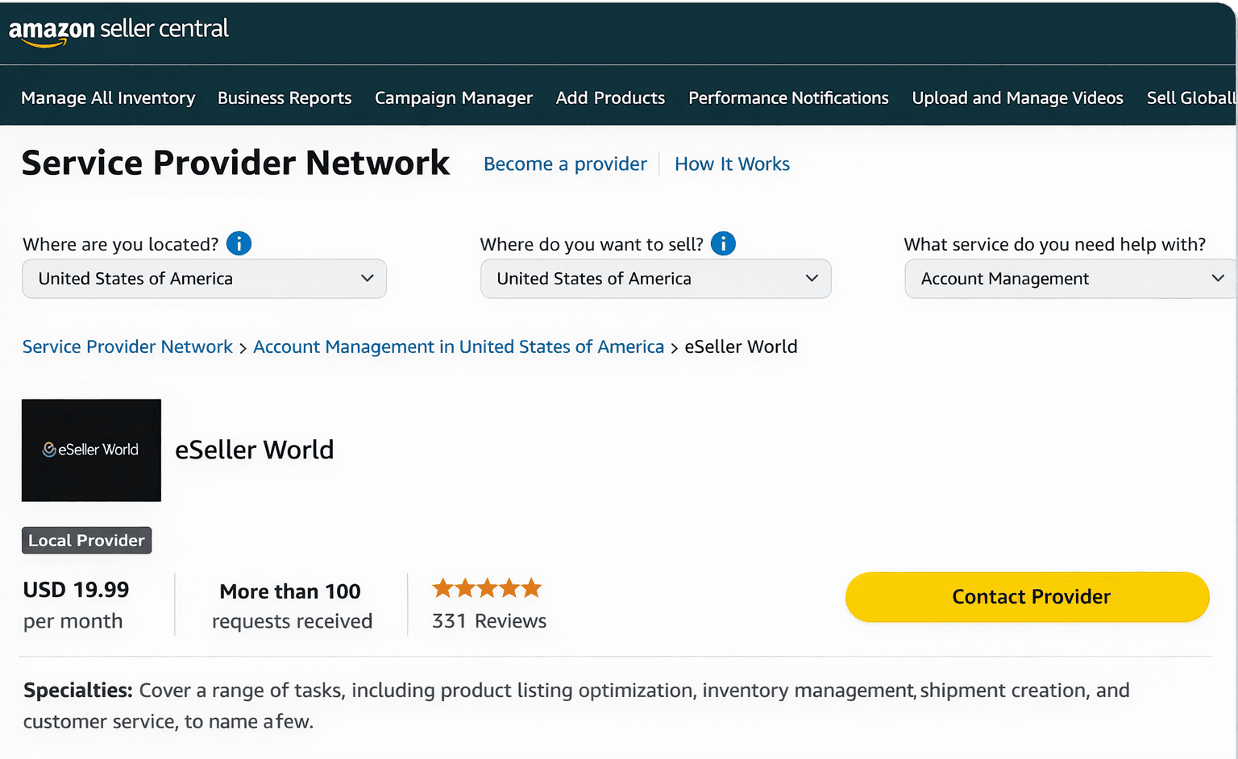Click the Amazon Seller Central logo
Image resolution: width=1238 pixels, height=759 pixels.
coord(118,31)
